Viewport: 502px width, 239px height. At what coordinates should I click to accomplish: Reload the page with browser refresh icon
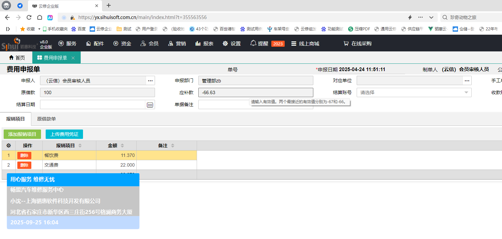pyautogui.click(x=29, y=17)
